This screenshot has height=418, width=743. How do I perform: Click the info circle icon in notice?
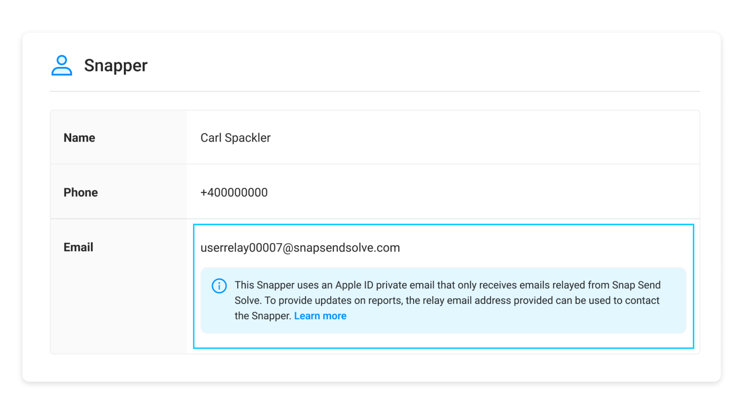(219, 286)
